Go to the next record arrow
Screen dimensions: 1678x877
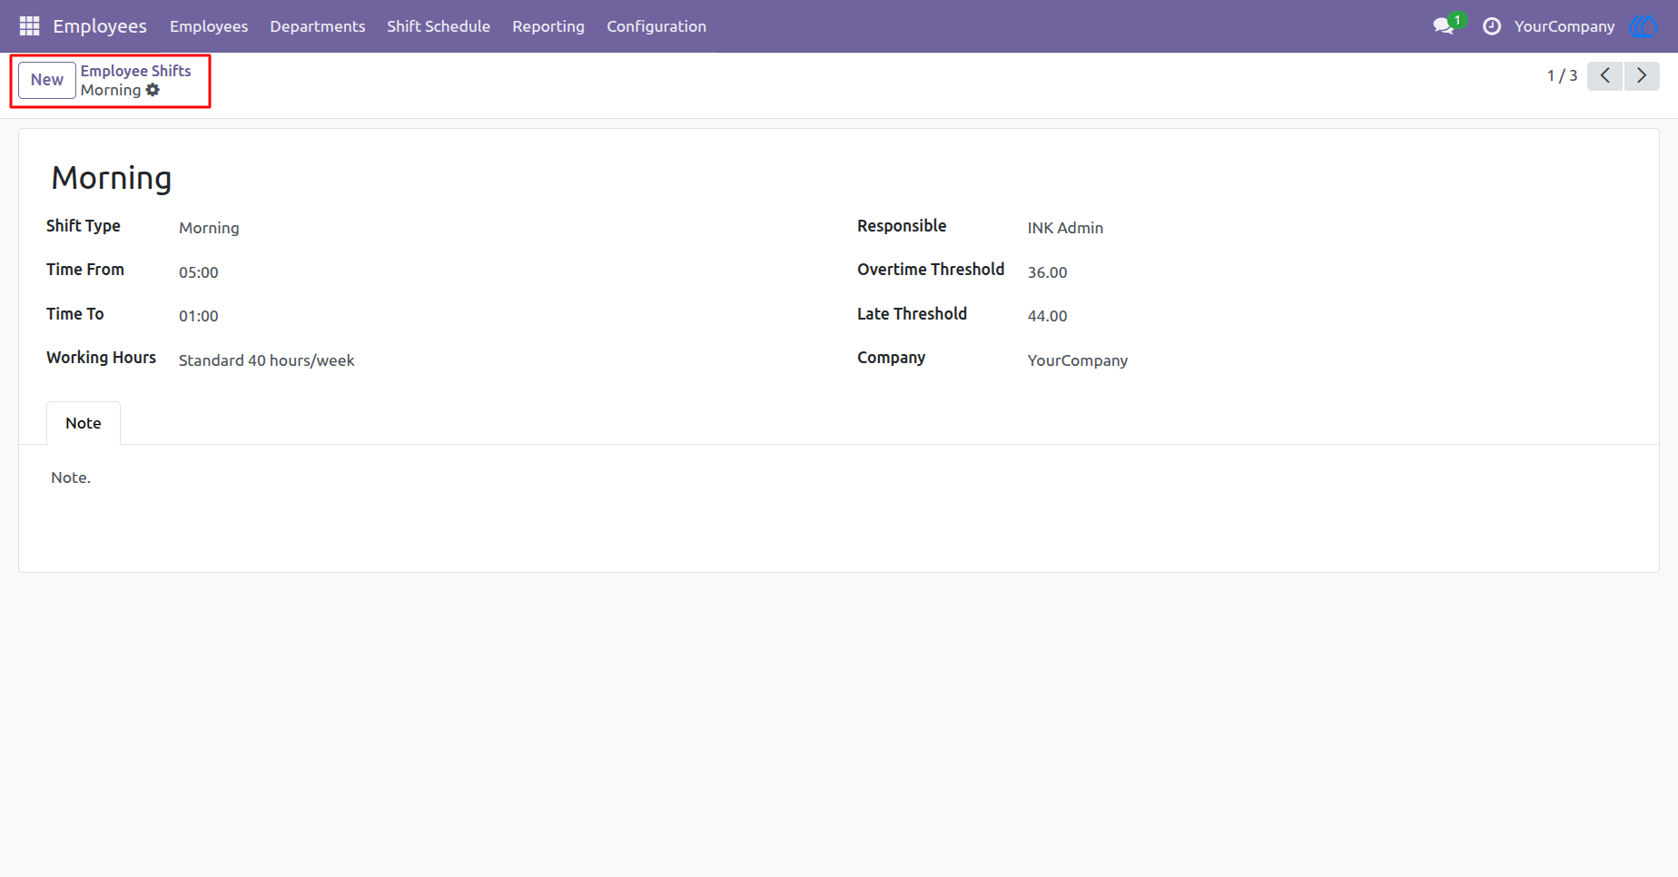click(1642, 75)
